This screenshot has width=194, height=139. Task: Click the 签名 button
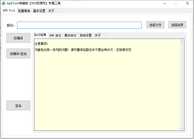pos(18,105)
